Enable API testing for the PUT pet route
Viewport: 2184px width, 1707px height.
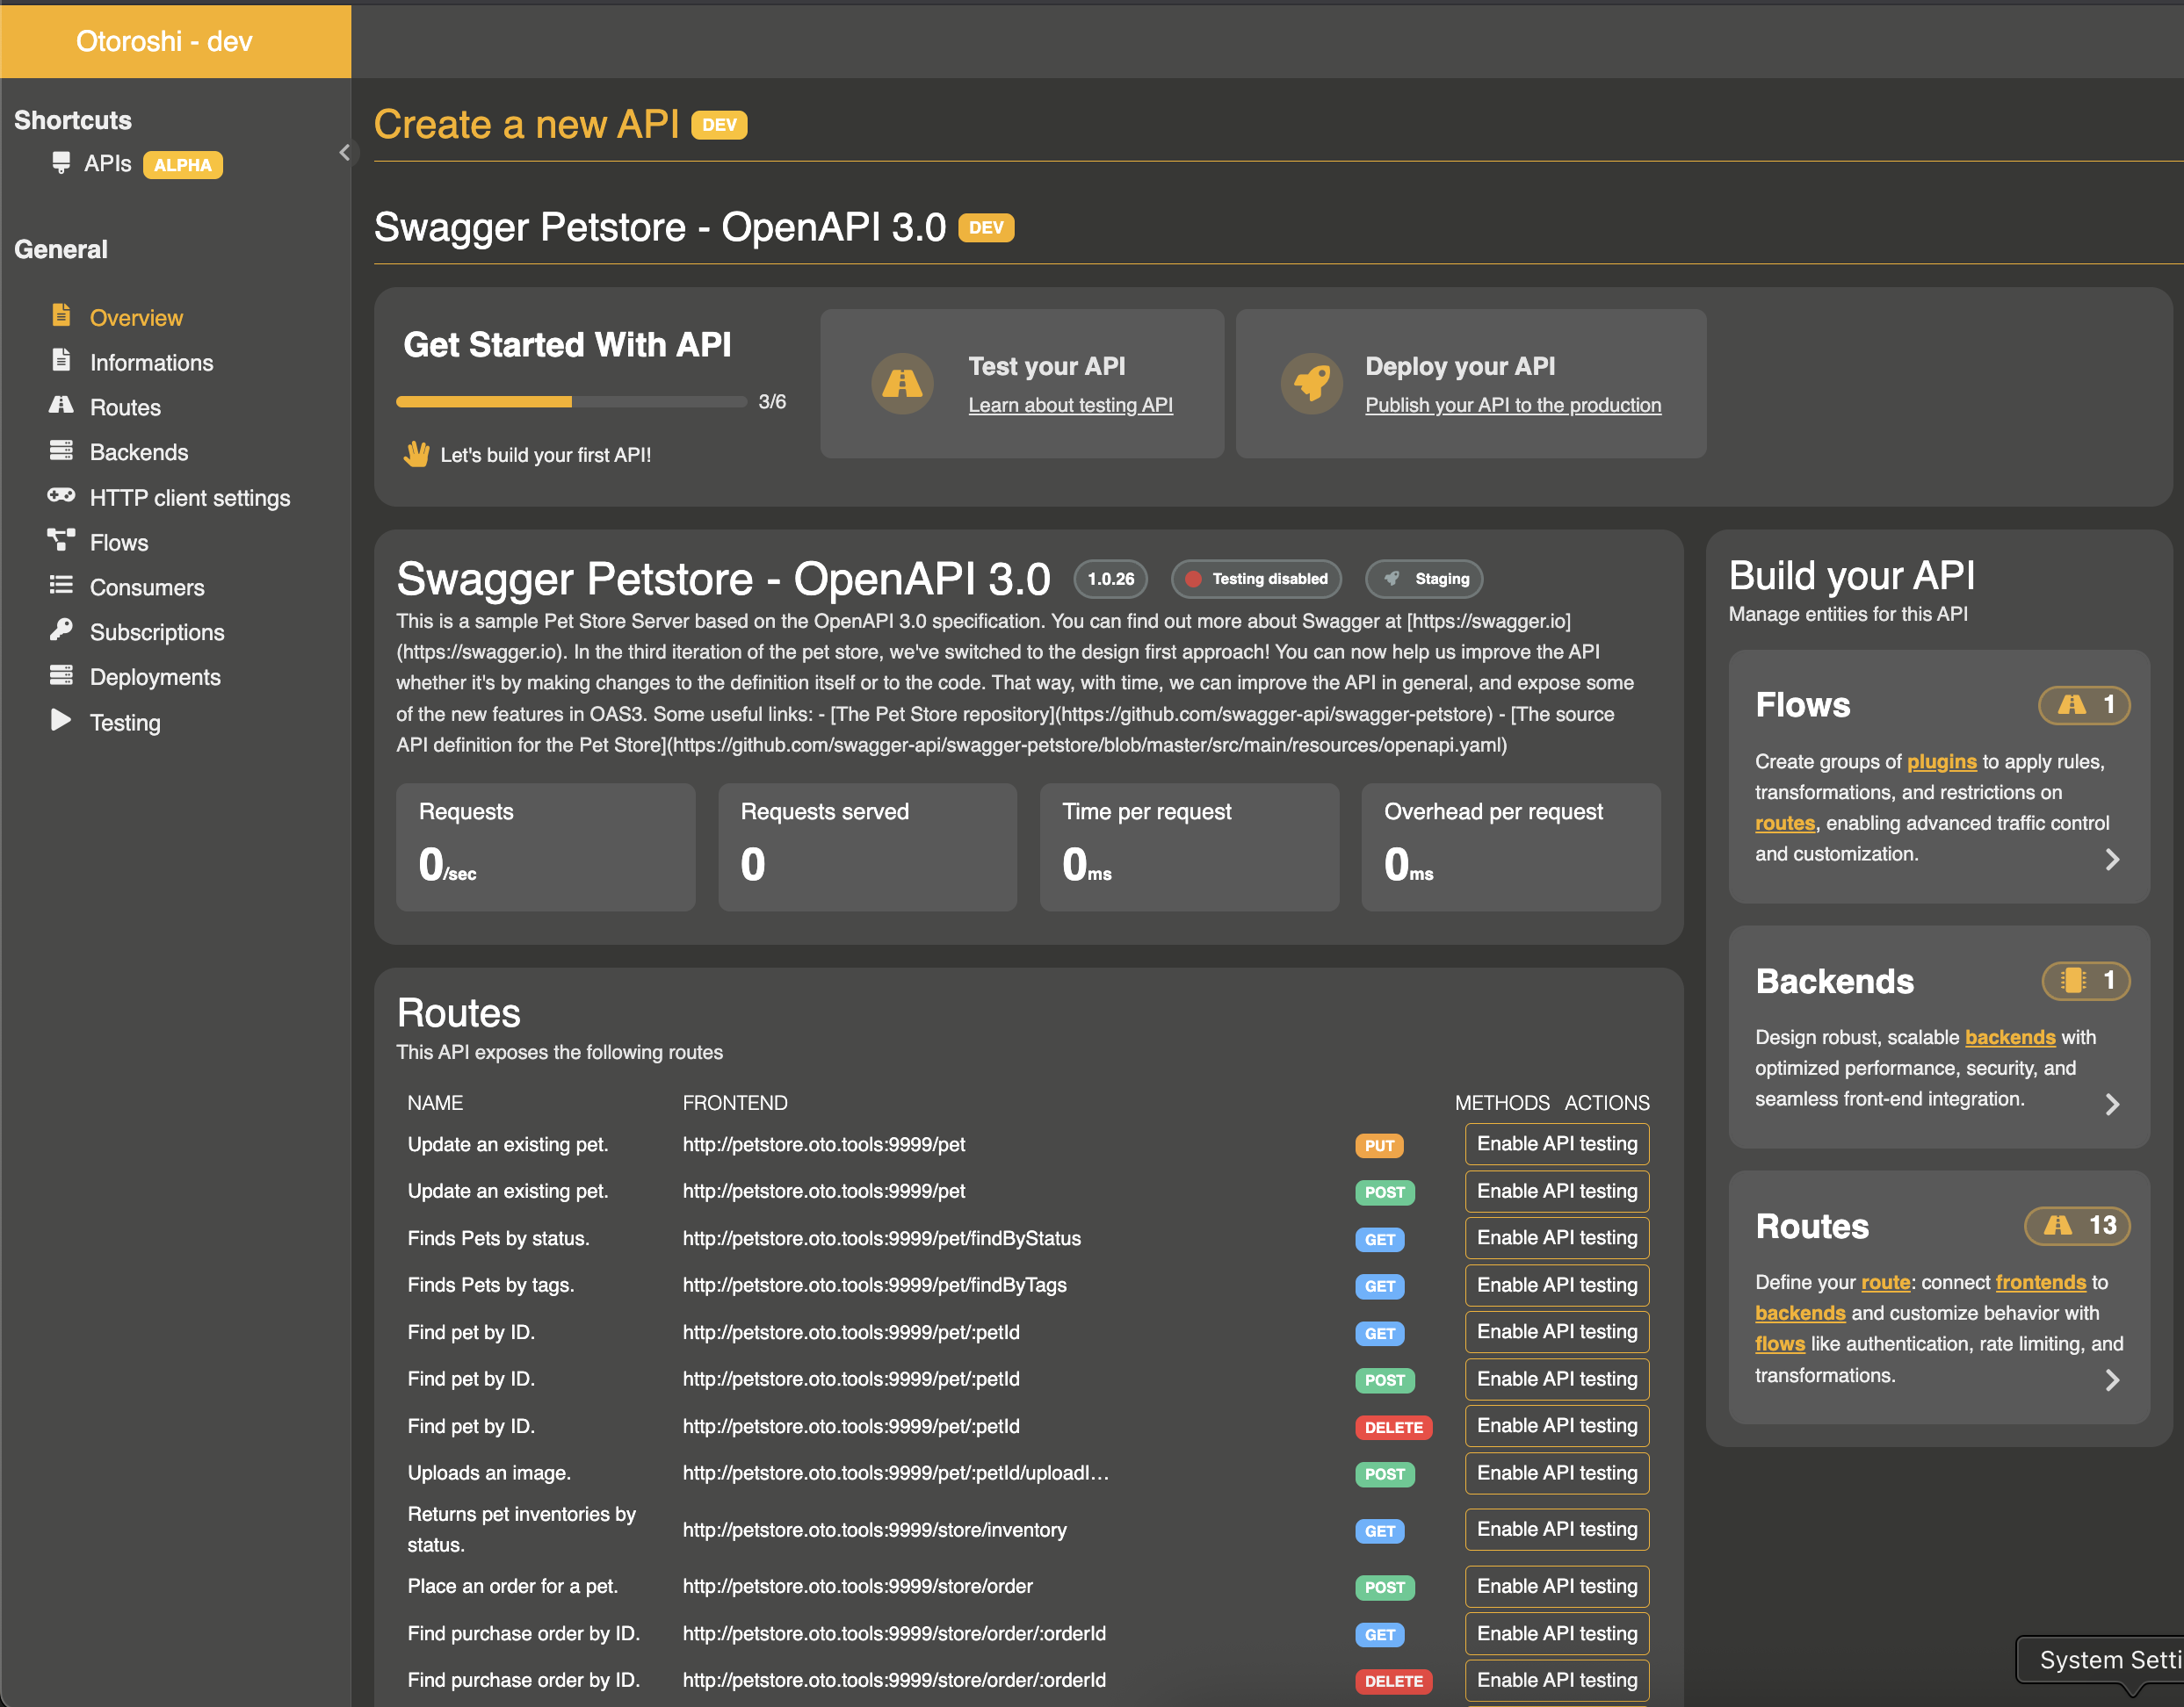pyautogui.click(x=1556, y=1143)
